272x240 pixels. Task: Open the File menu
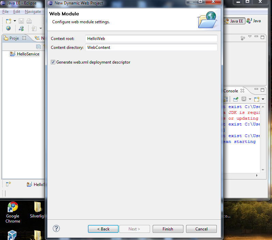5,12
